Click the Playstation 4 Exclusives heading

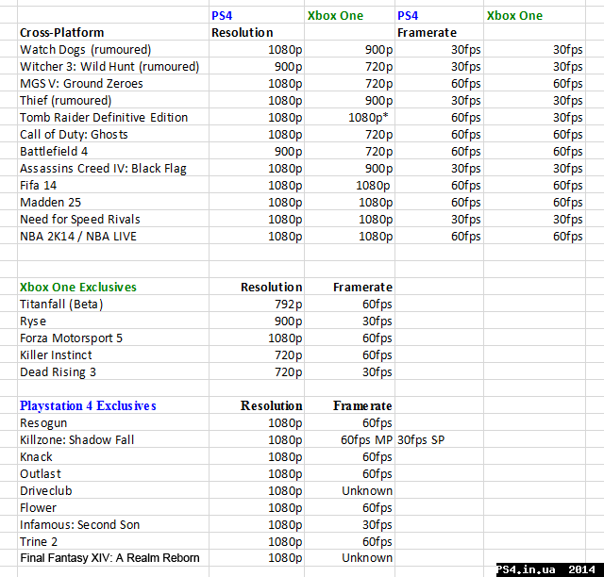click(88, 405)
